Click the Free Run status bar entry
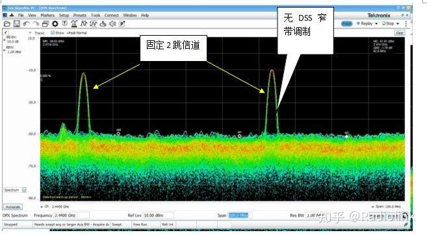427x235 pixels. [x=140, y=225]
